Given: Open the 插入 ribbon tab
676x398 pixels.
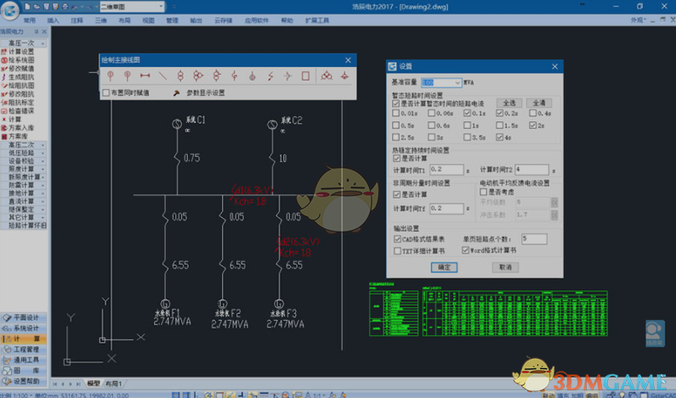Looking at the screenshot, I should [53, 20].
